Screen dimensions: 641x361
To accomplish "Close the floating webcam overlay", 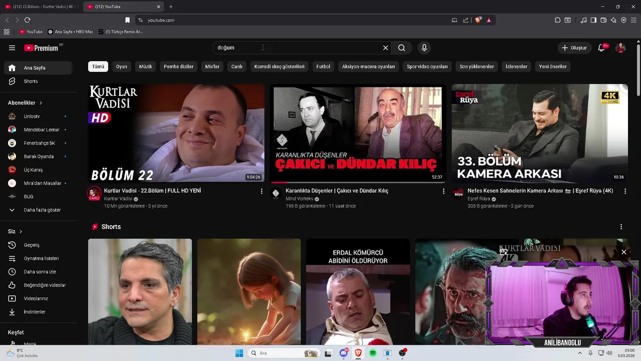I will click(x=624, y=252).
